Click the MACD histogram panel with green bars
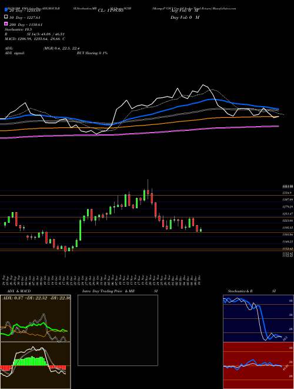Screen dimensions: 294x389 35,365
